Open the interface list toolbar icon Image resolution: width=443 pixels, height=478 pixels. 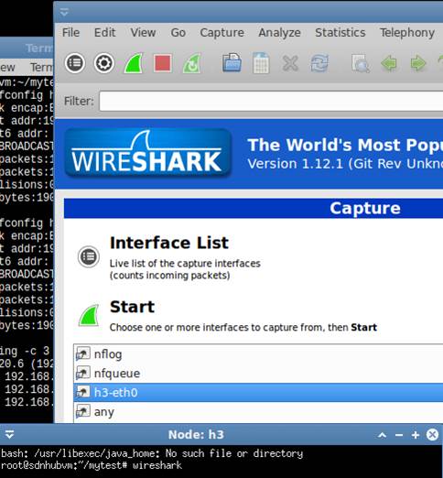(x=75, y=63)
